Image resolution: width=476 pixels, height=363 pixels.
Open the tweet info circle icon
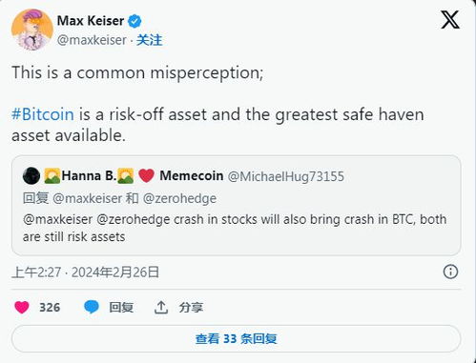coord(450,272)
